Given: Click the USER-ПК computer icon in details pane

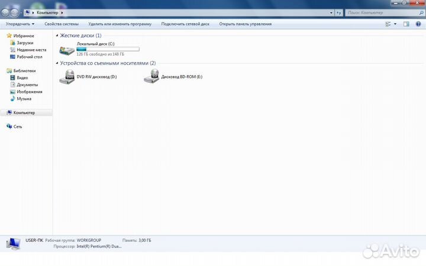Looking at the screenshot, I should click(13, 244).
